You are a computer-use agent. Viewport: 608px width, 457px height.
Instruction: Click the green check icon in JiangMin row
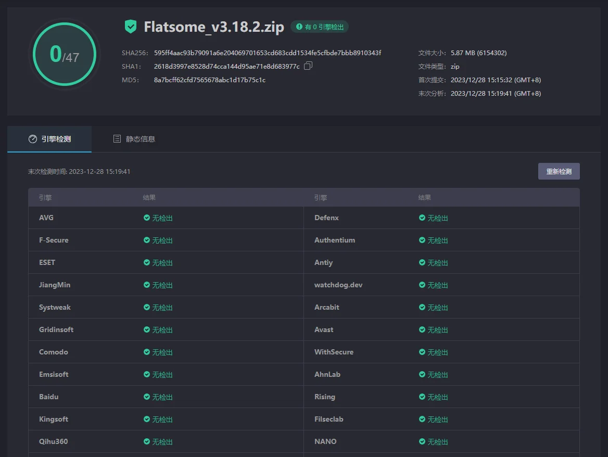point(147,285)
